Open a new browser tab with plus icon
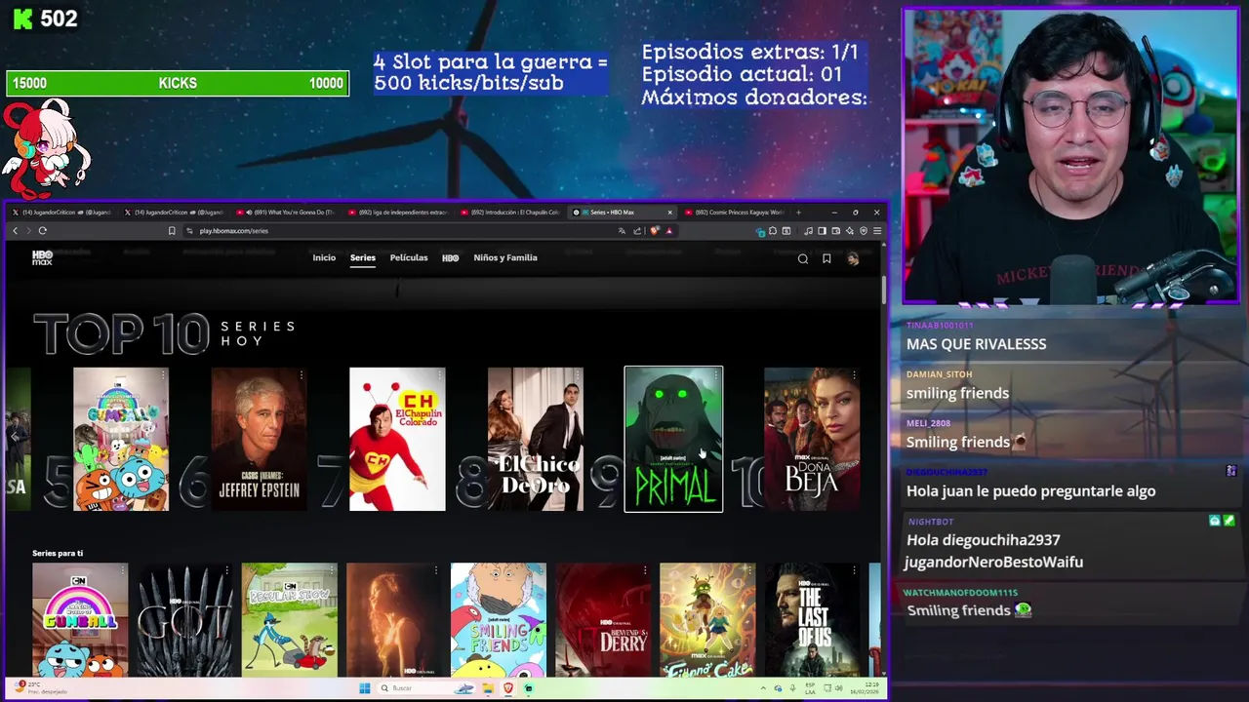The height and width of the screenshot is (702, 1249). click(798, 212)
